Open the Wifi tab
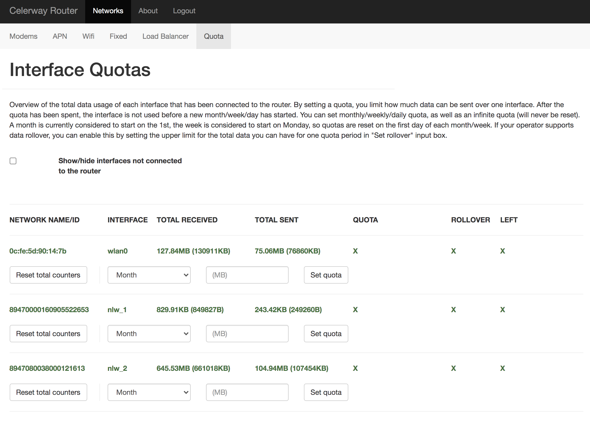This screenshot has height=430, width=590. pos(88,36)
